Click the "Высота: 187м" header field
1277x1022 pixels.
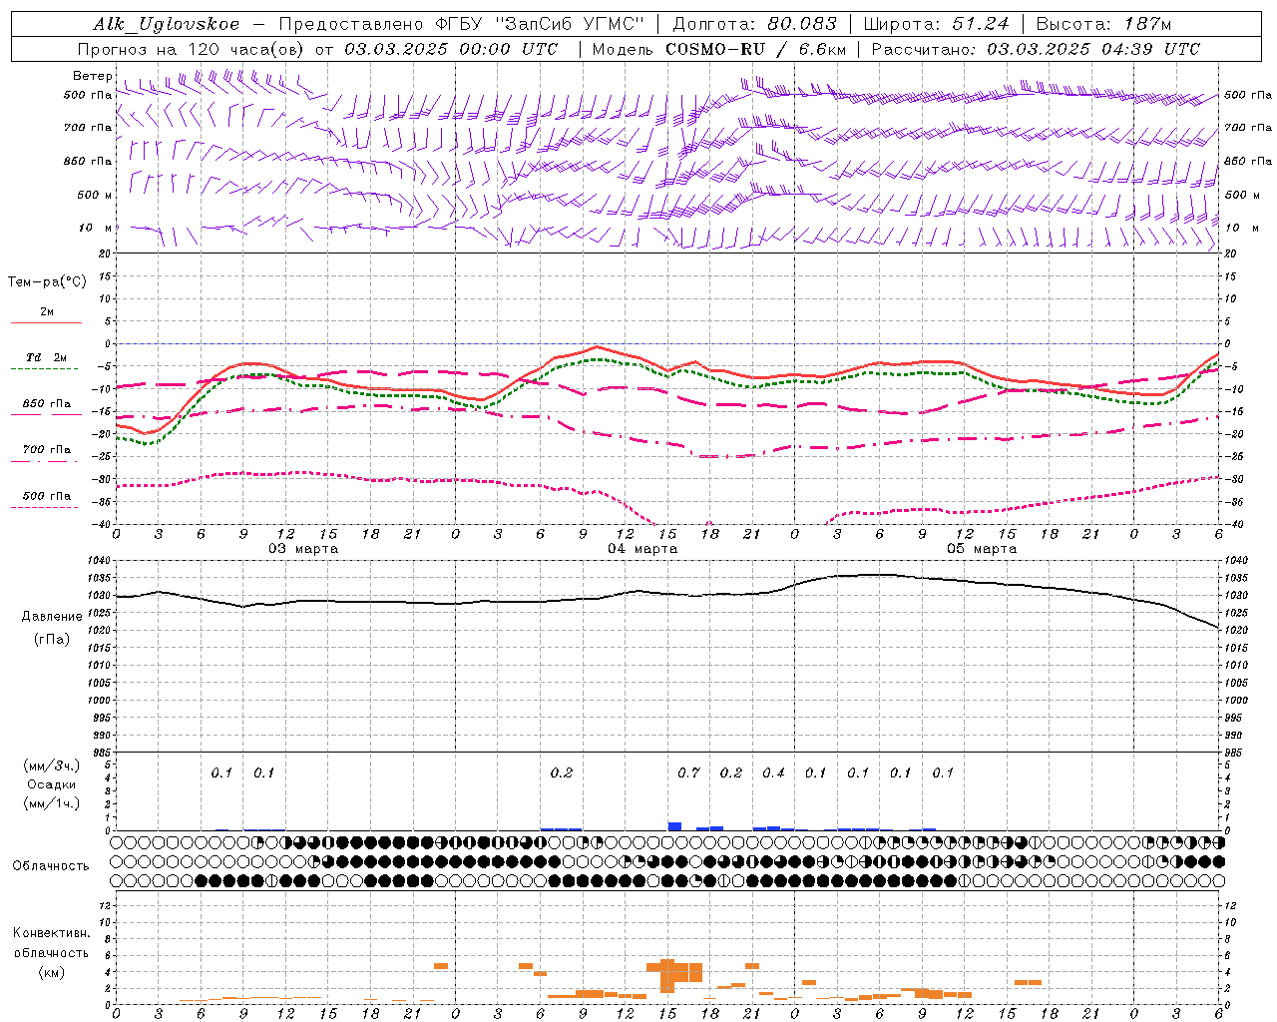coord(1103,24)
